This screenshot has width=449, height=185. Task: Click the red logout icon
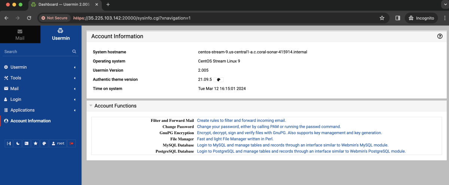[71, 143]
